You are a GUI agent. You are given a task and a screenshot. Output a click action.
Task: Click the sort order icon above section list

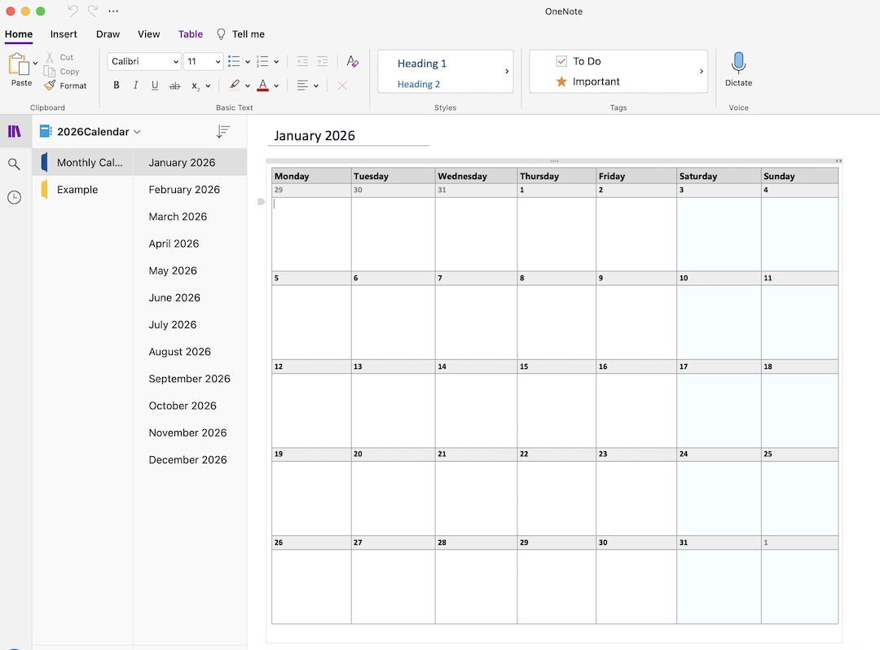click(222, 131)
